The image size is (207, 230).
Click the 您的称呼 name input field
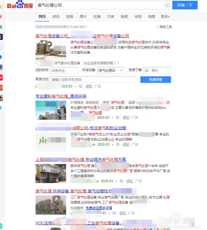pyautogui.click(x=64, y=71)
